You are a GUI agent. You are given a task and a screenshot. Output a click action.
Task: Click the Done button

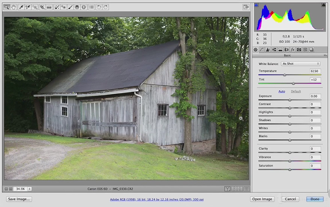point(315,199)
